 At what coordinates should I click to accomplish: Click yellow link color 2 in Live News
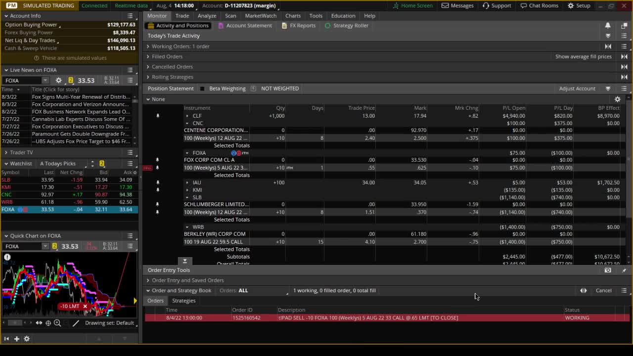(x=70, y=80)
